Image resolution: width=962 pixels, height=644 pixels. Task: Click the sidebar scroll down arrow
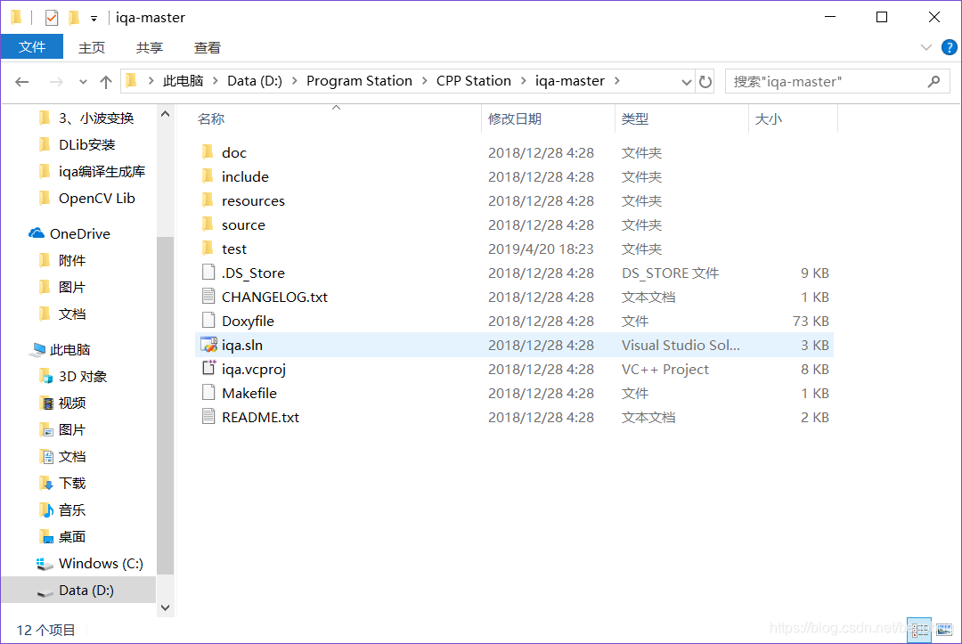click(x=165, y=607)
